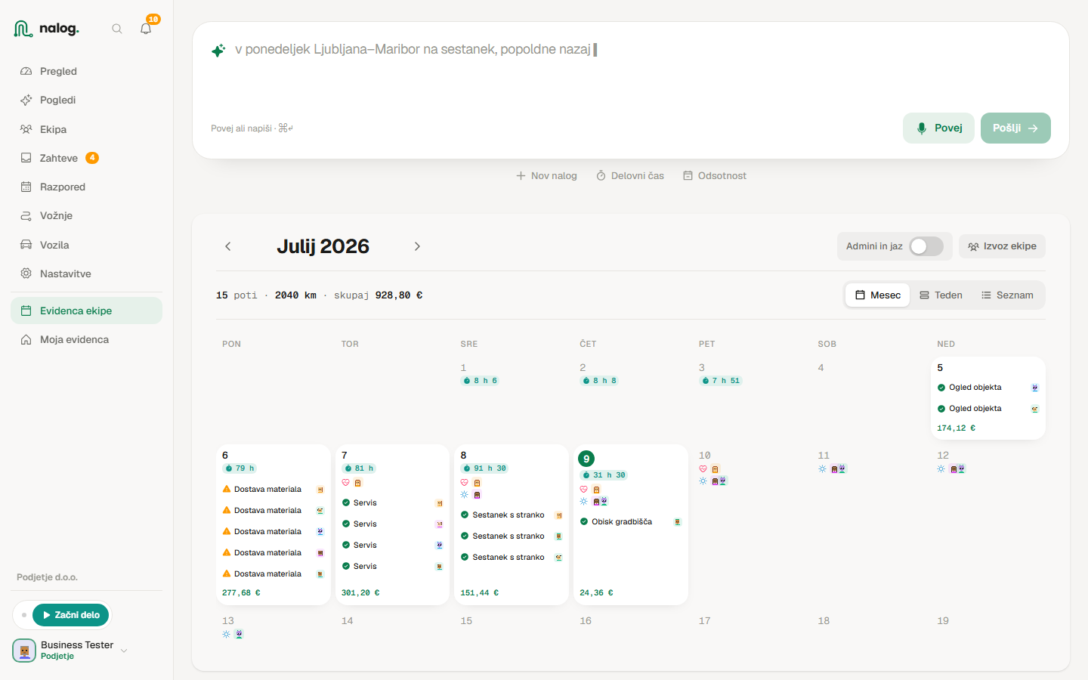This screenshot has width=1088, height=680.
Task: Click the 8 h 6 badge on day 1
Action: 480,381
